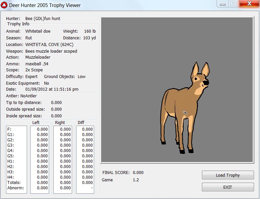
Task: Click the FINAL SCORE value 0.000
Action: 138,173
